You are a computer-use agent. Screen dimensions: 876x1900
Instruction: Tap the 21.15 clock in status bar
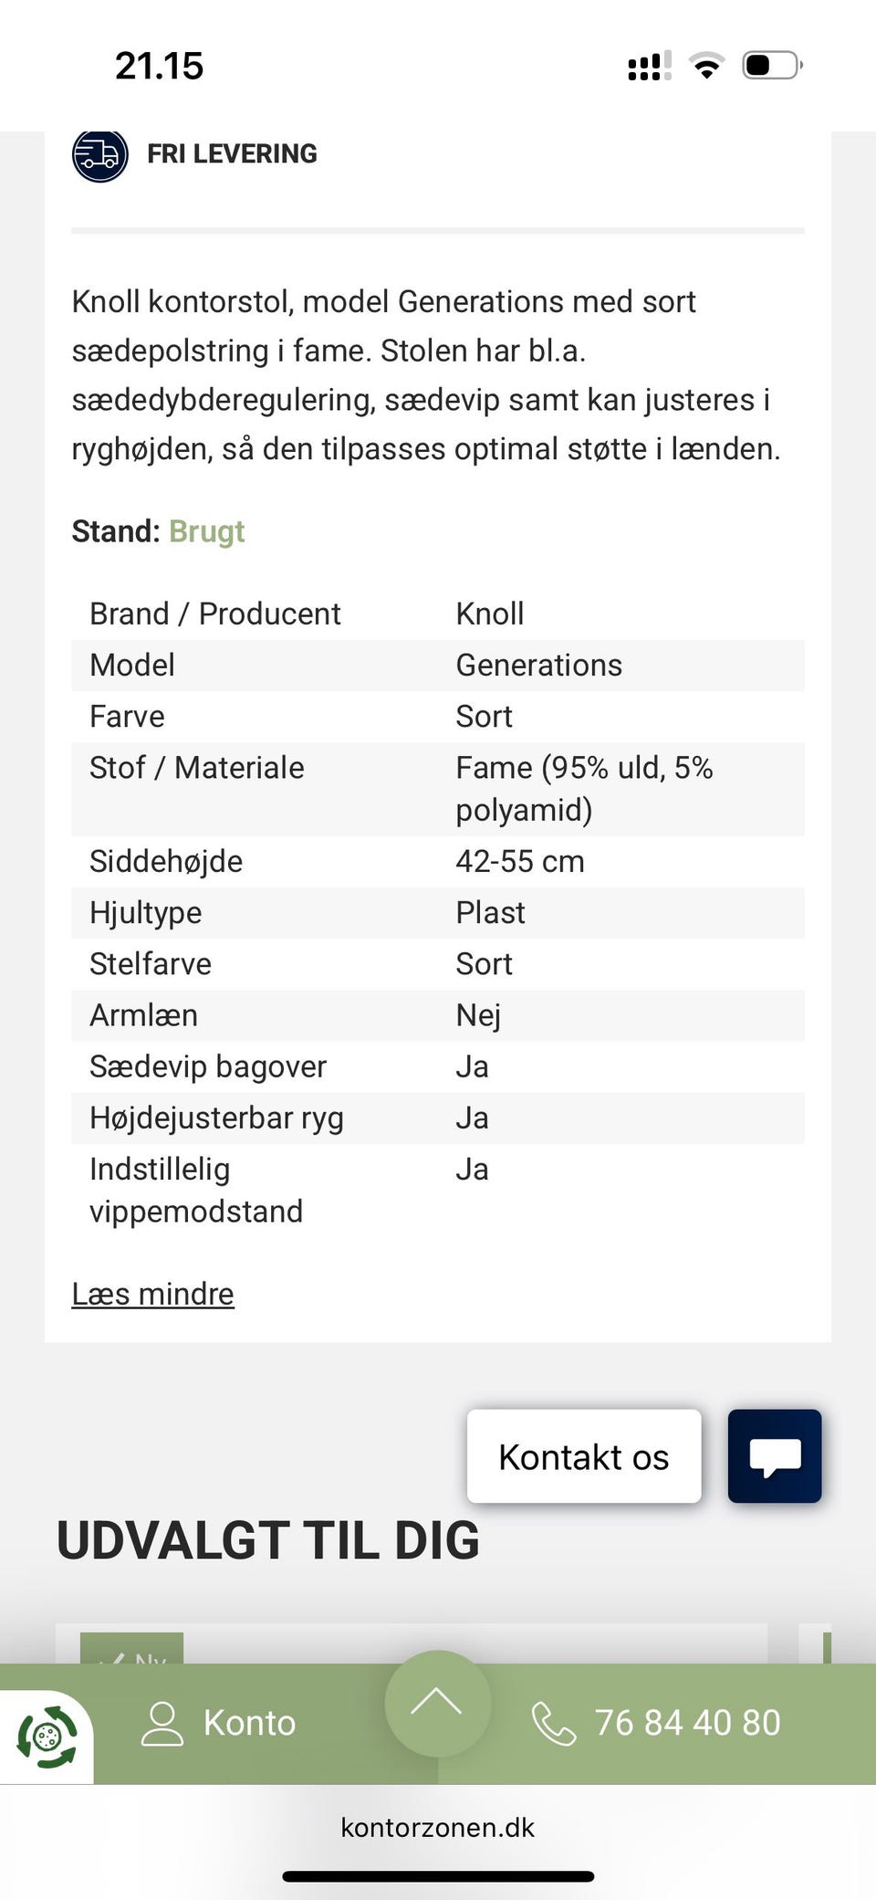point(159,66)
